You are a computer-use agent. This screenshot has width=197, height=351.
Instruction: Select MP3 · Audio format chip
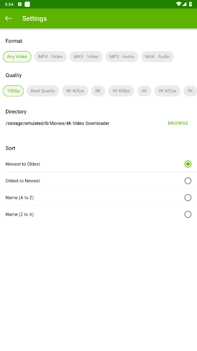[x=122, y=57]
